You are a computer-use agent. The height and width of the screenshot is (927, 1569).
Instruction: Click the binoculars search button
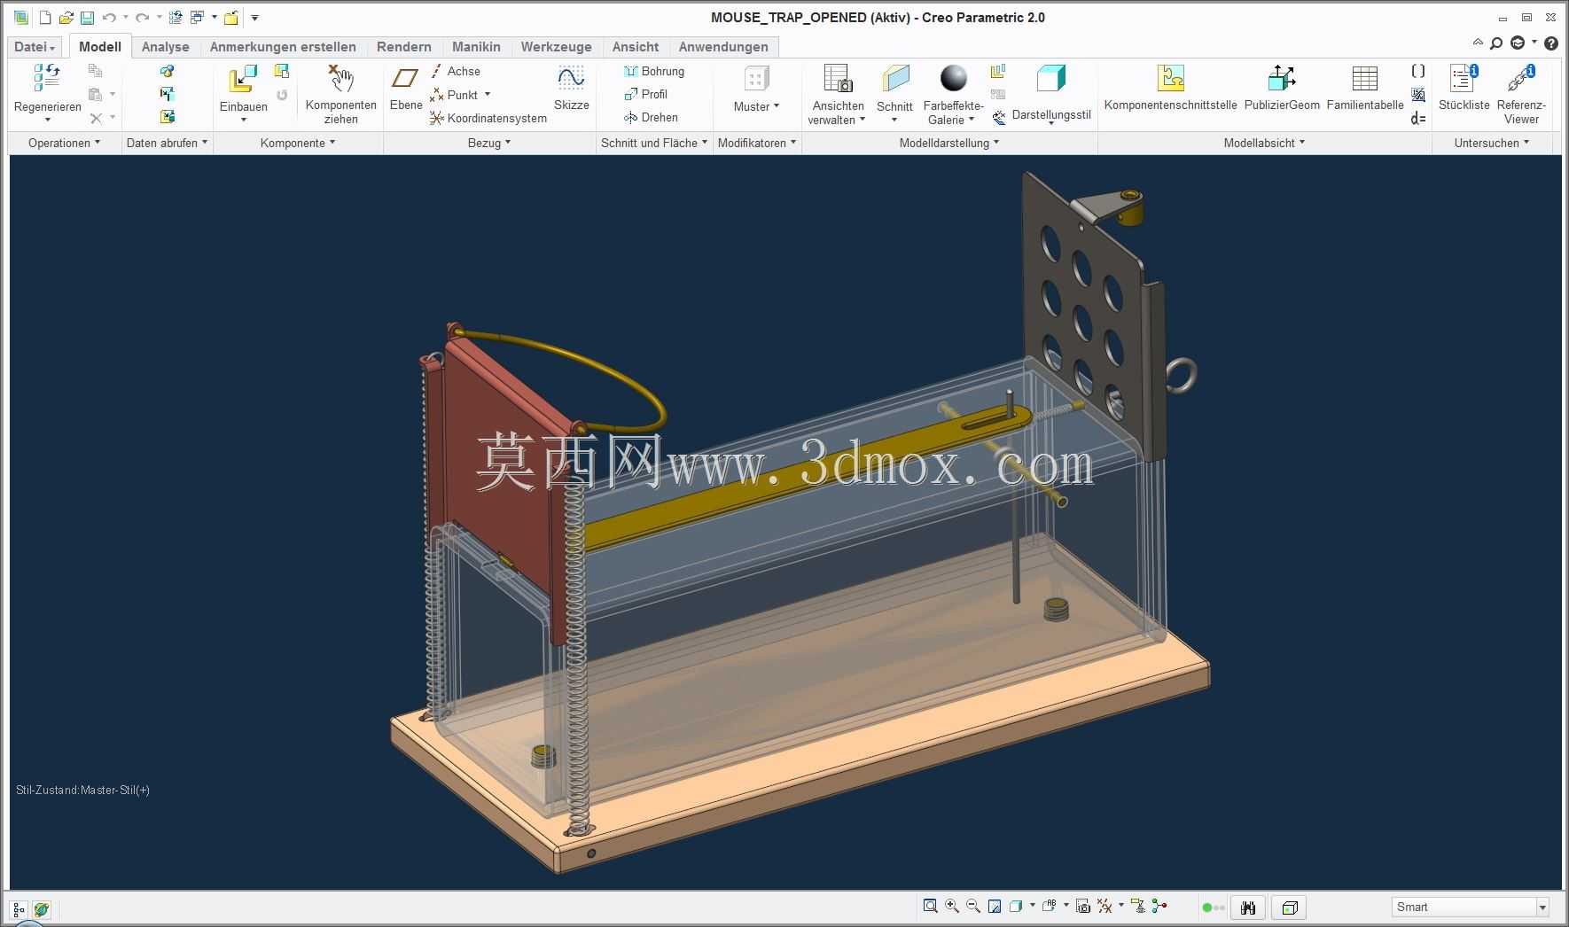[1248, 908]
